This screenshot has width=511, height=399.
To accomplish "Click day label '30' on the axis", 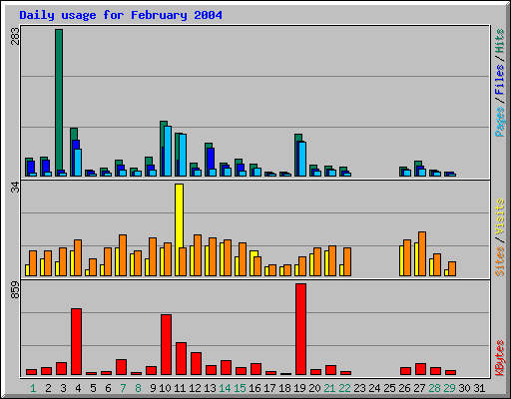I will (x=464, y=388).
